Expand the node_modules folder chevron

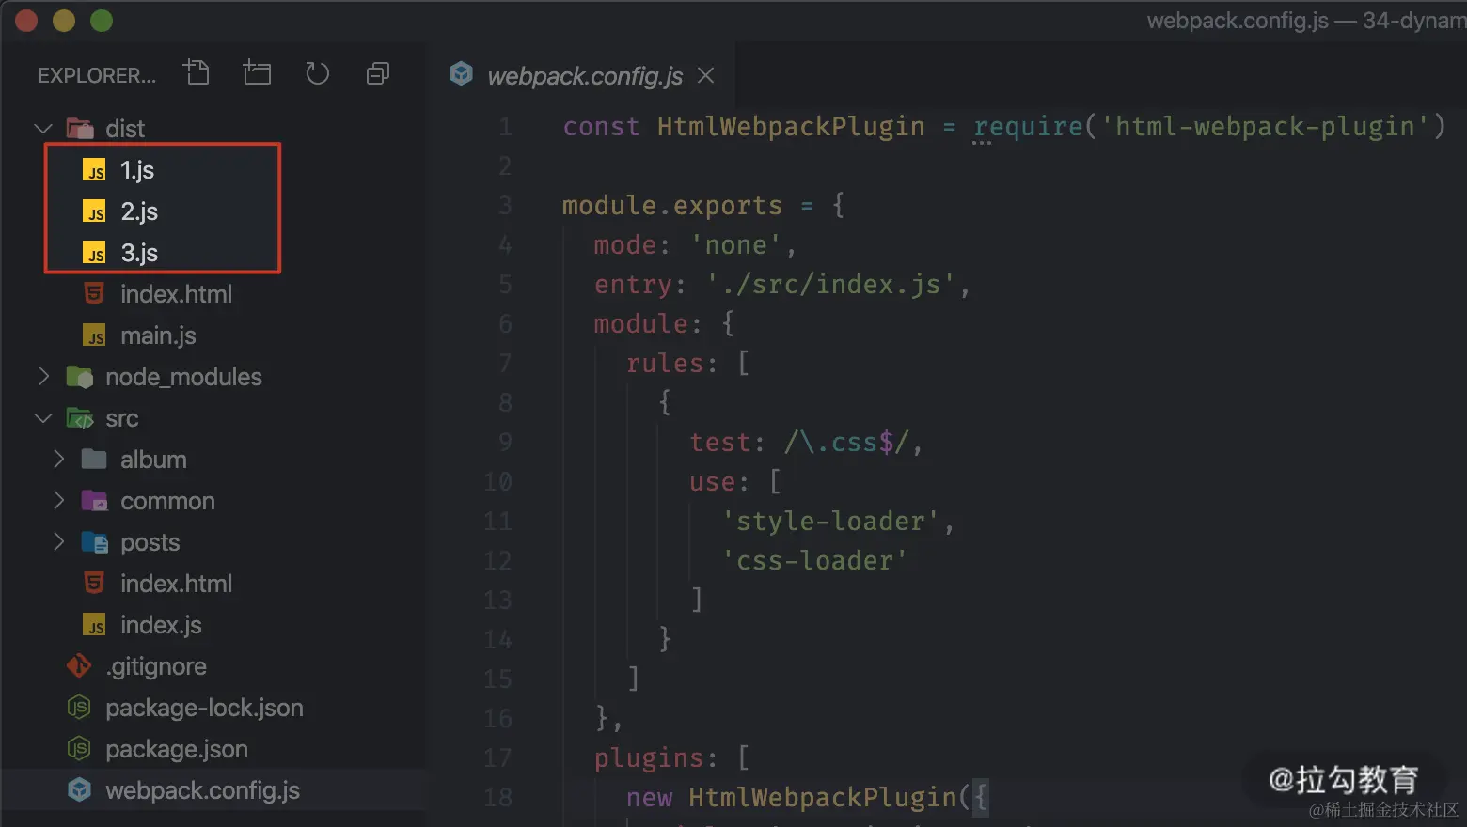click(43, 377)
